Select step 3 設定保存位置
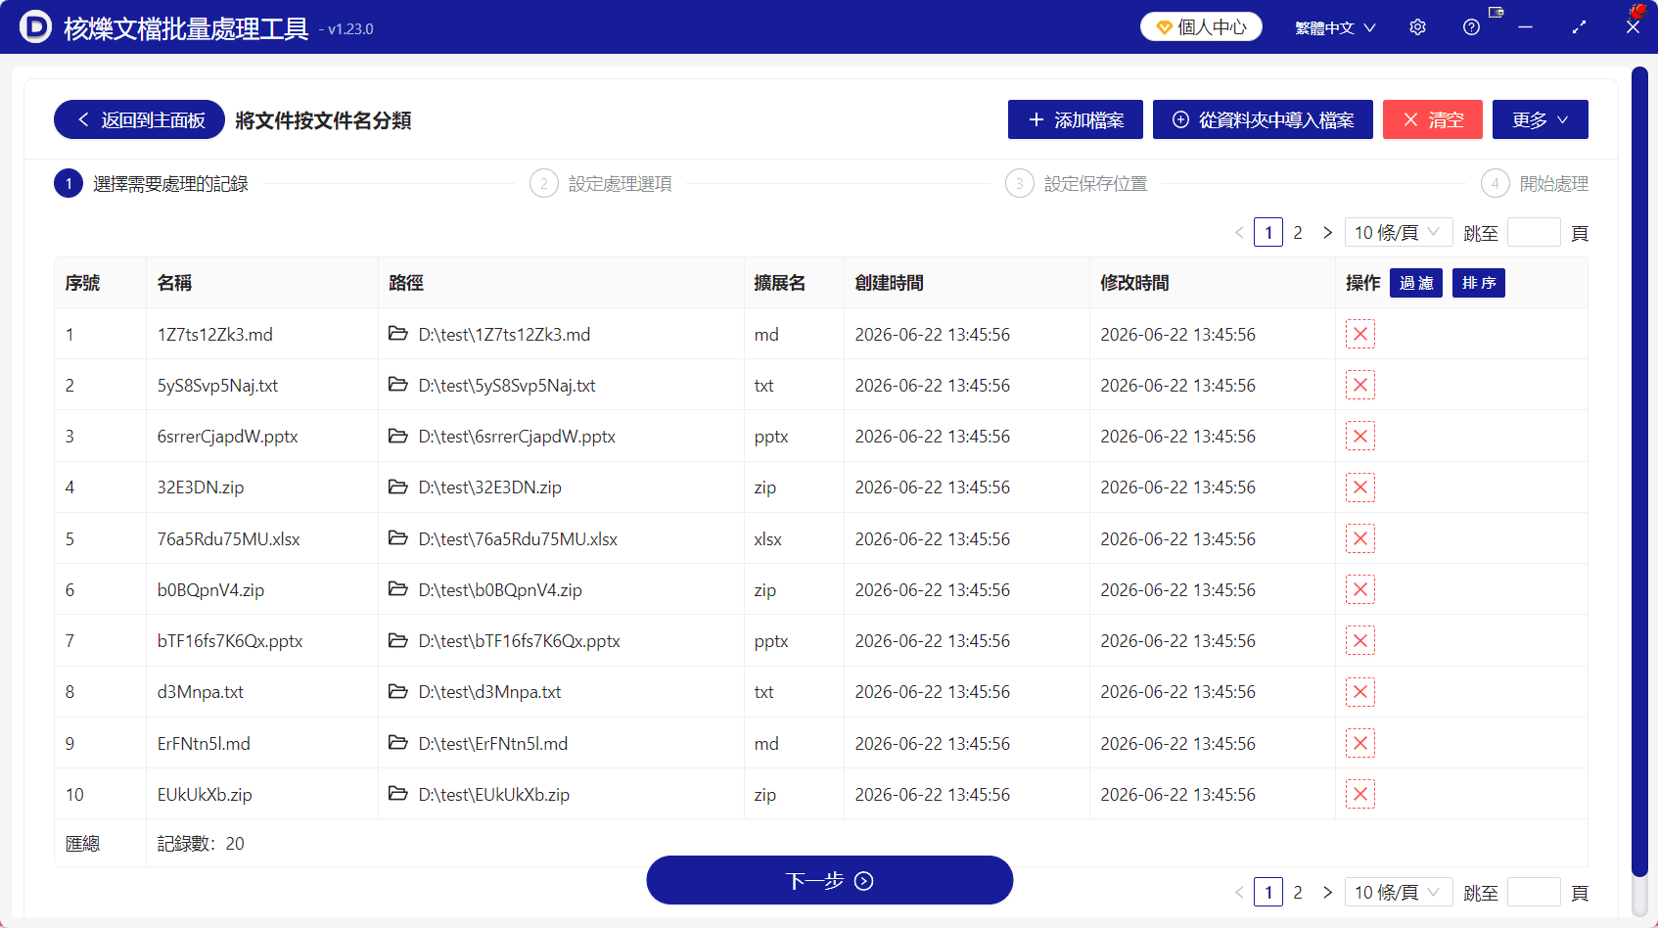Image resolution: width=1658 pixels, height=928 pixels. pyautogui.click(x=1077, y=183)
